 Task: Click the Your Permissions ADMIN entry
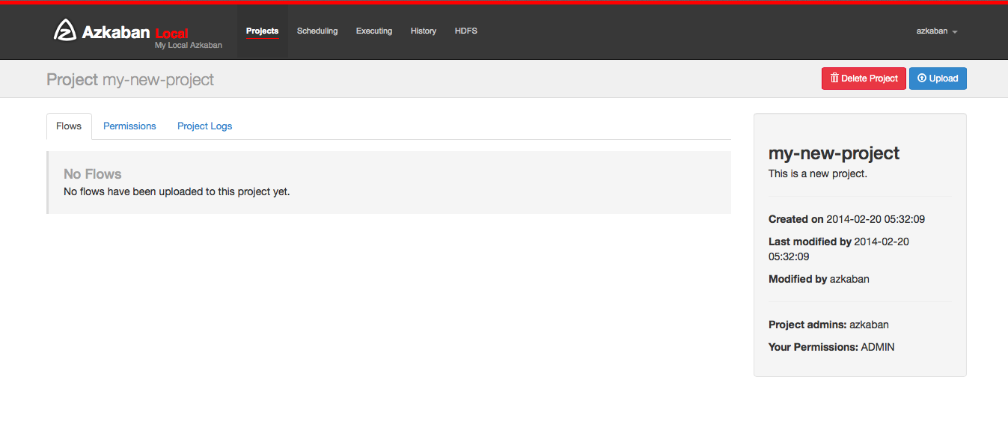coord(831,347)
